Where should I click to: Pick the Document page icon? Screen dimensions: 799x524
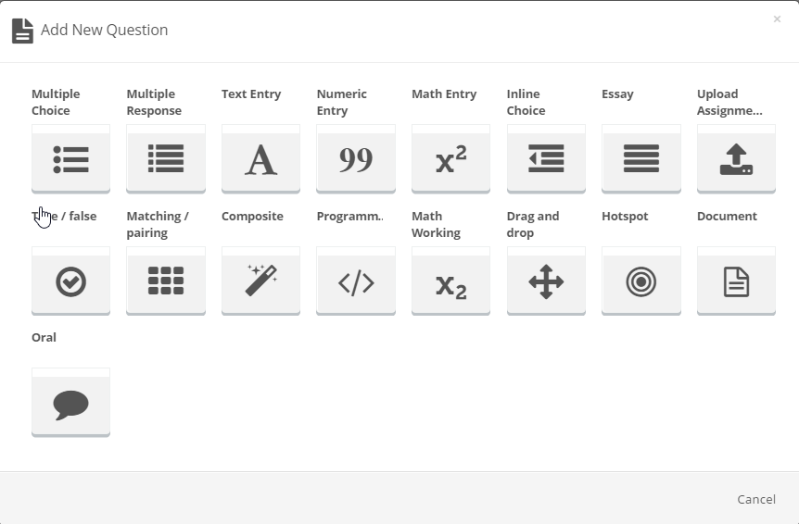point(736,281)
